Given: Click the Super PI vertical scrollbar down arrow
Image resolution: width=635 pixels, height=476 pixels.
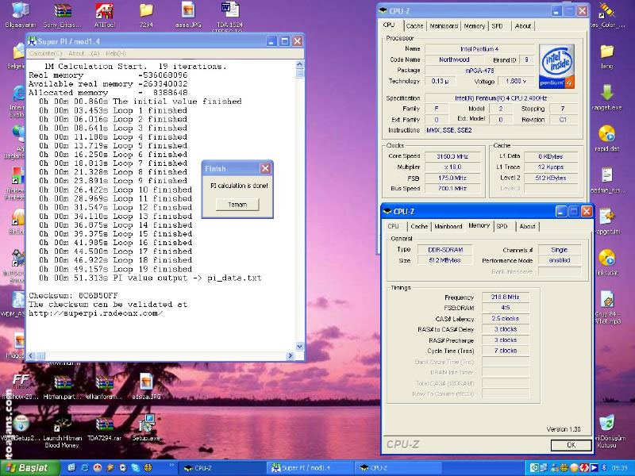Looking at the screenshot, I should coord(300,346).
